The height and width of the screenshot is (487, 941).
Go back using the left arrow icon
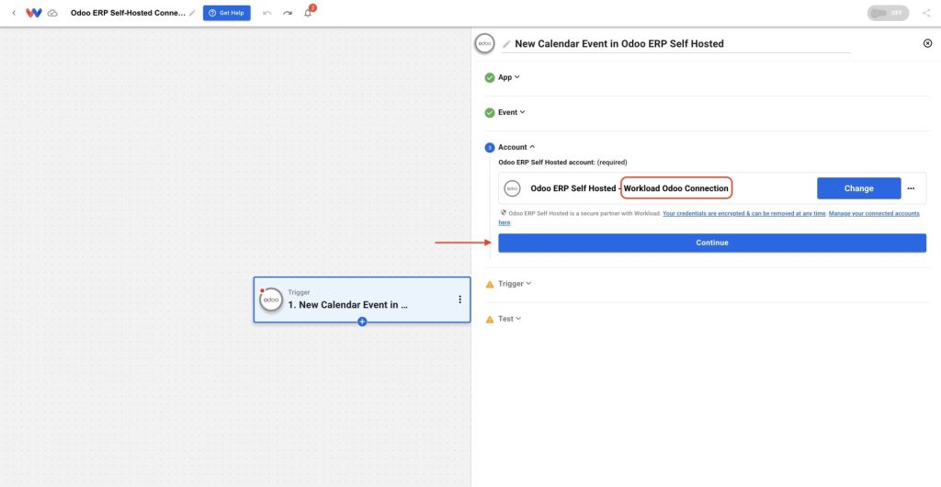pyautogui.click(x=14, y=13)
